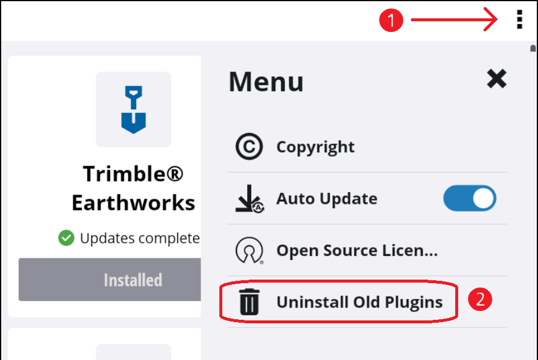Click the trash can icon
This screenshot has width=538, height=360.
249,303
